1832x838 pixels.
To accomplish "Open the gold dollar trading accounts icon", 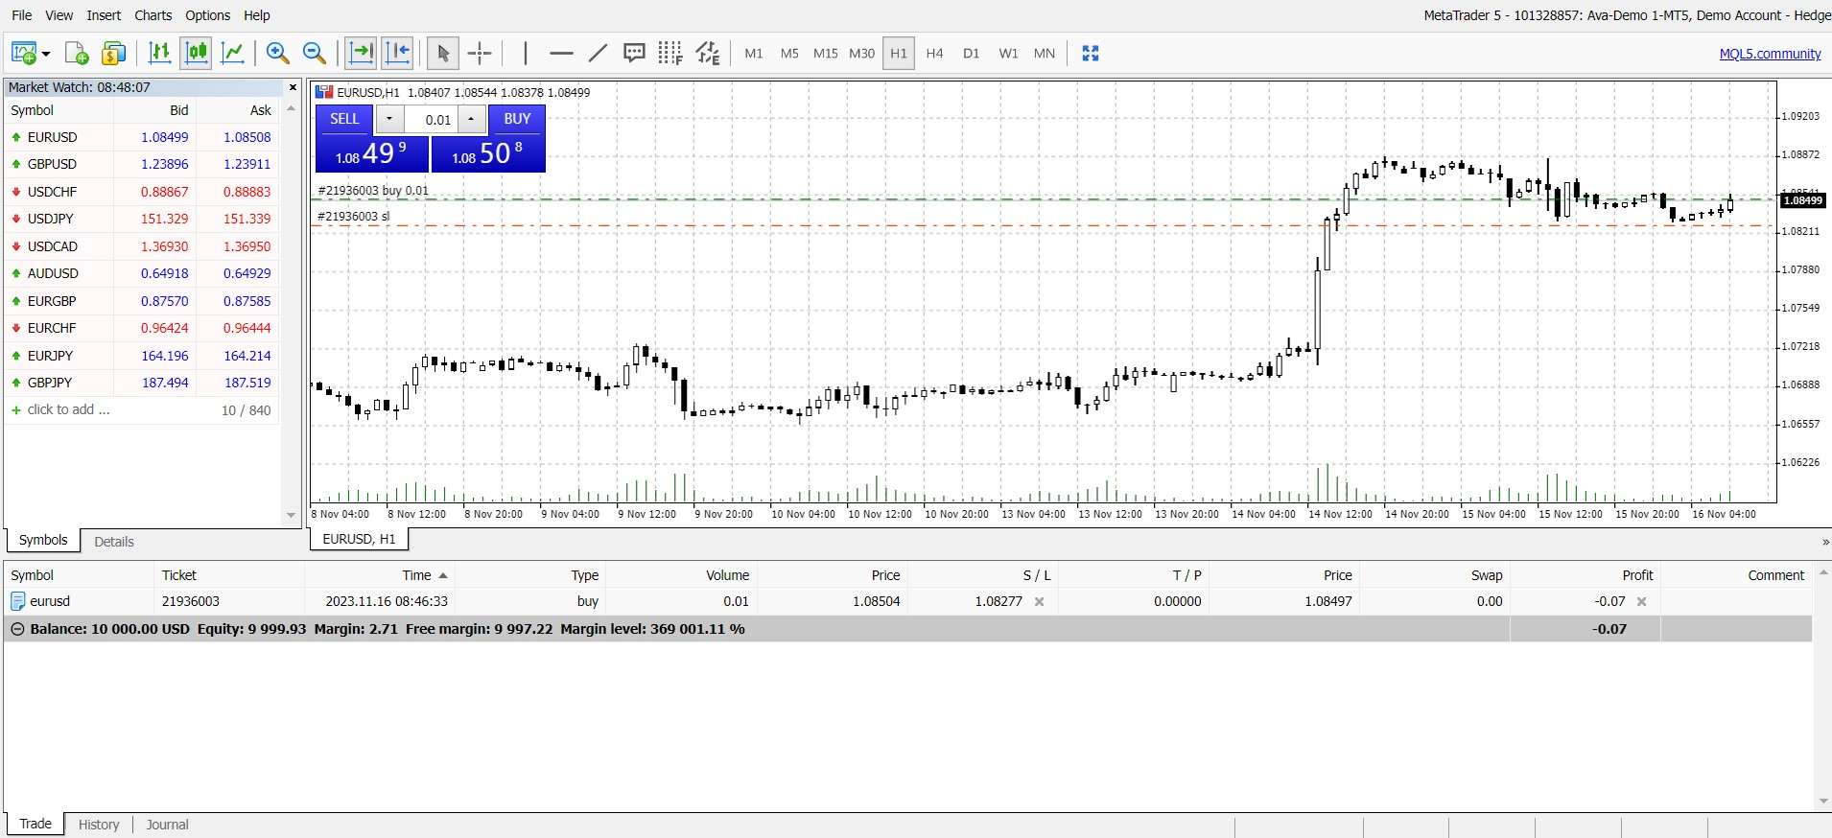I will pos(113,54).
